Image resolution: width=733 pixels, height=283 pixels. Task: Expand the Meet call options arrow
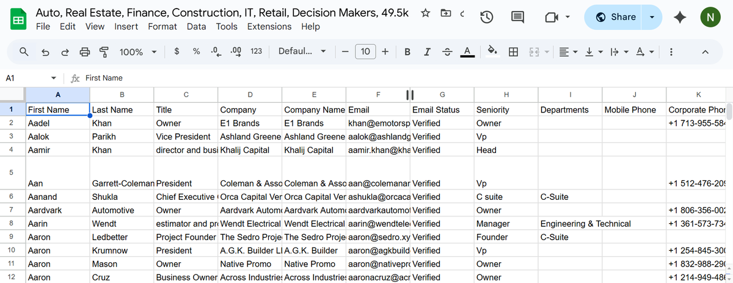(x=568, y=18)
